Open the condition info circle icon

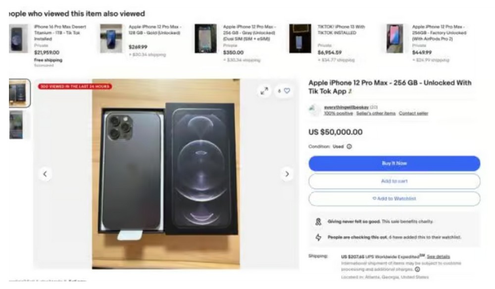coord(349,146)
